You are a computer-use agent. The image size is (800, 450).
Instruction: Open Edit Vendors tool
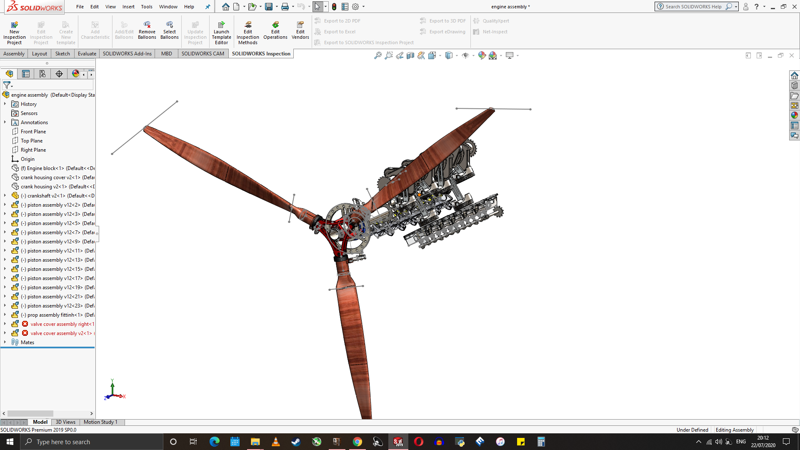pyautogui.click(x=300, y=25)
